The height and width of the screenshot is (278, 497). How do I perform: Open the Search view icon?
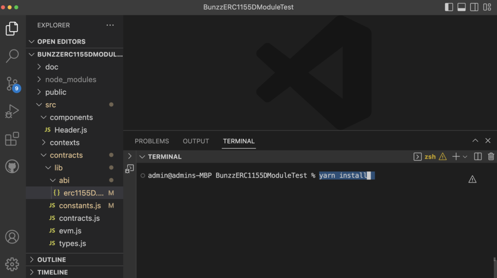coord(12,56)
